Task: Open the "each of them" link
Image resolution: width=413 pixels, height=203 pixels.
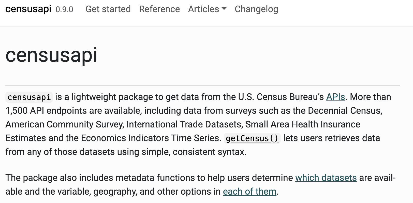Action: [249, 192]
